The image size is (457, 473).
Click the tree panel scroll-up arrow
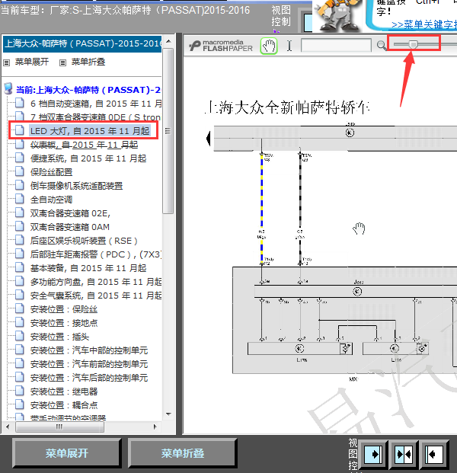168,41
